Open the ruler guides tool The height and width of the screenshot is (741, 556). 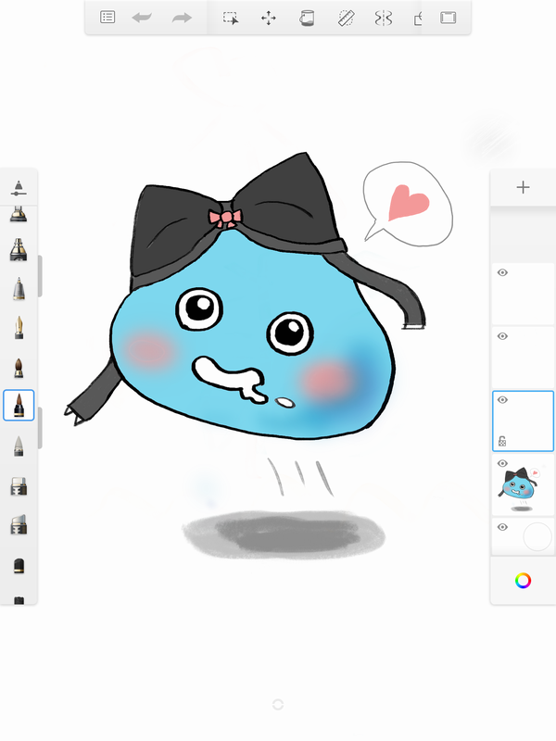click(346, 18)
